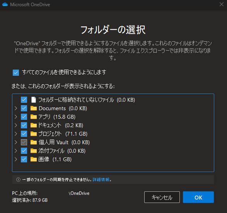Click the white file icon for unfiled files
227x213 pixels.
(34, 100)
